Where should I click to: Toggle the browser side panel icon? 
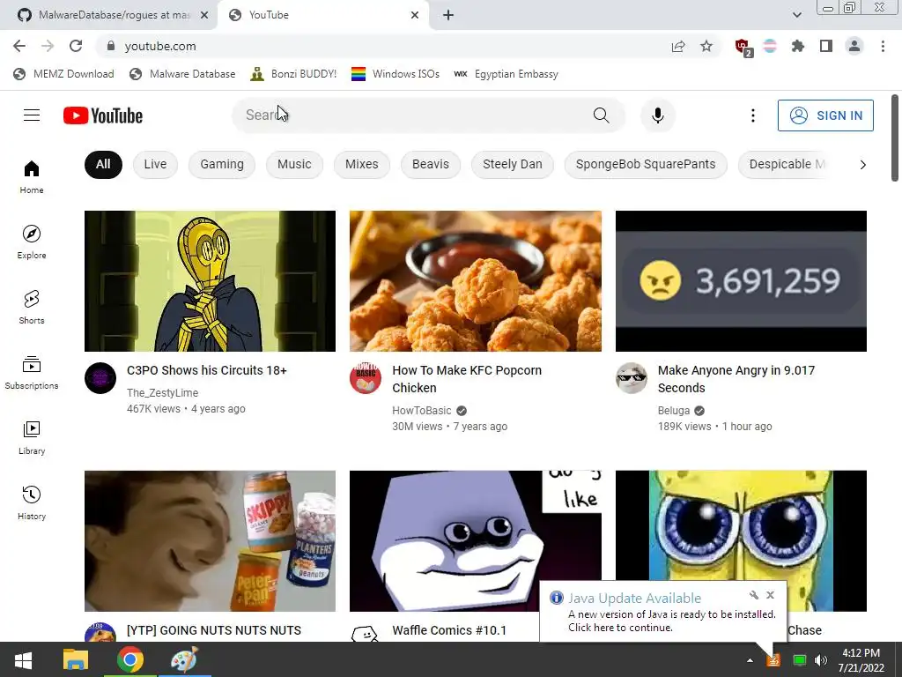point(826,46)
